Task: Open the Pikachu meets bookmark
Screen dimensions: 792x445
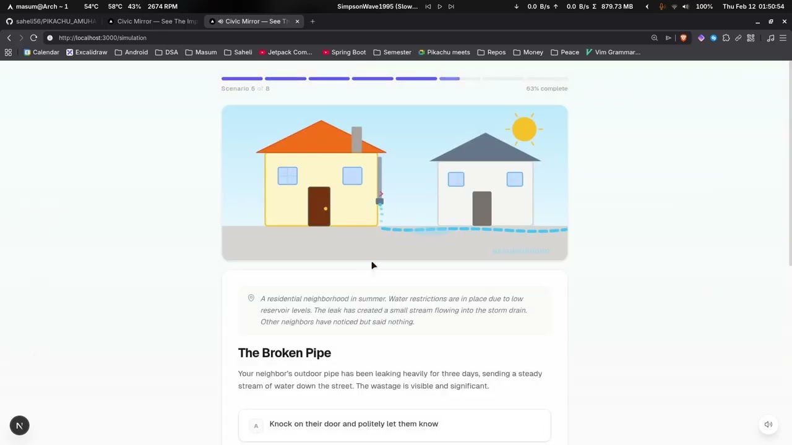Action: 444,53
